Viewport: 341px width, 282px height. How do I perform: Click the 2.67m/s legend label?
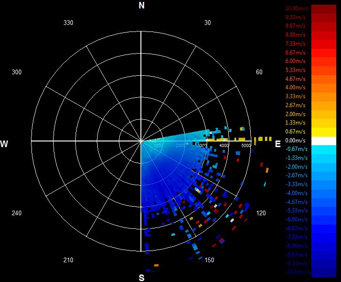(295, 105)
